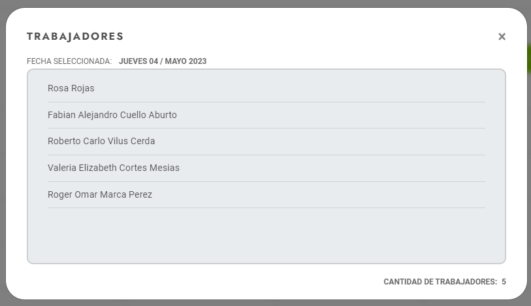Click the MAYO 2023 month text

(x=185, y=61)
